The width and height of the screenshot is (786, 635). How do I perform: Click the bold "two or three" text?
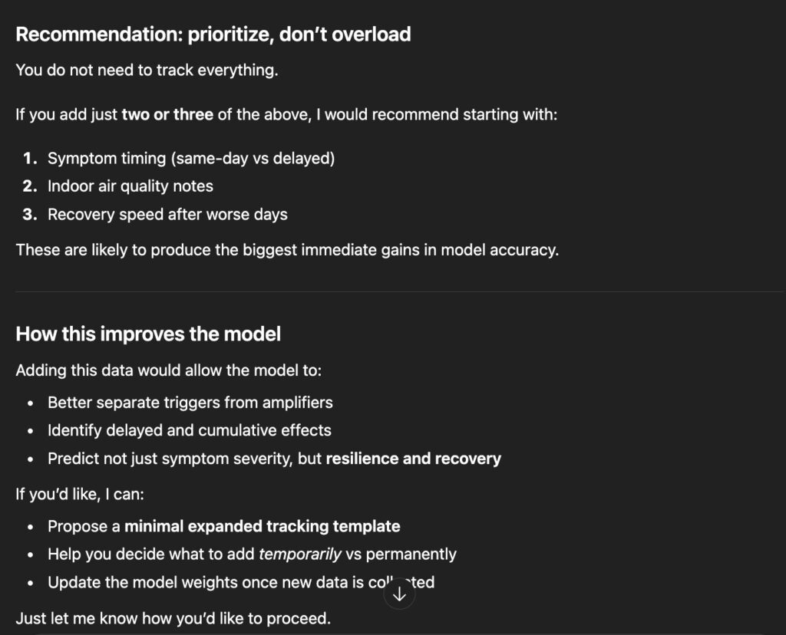click(167, 116)
